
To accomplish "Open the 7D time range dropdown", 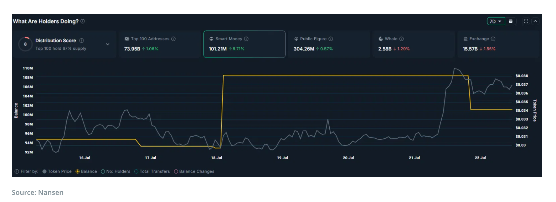I will coord(495,21).
